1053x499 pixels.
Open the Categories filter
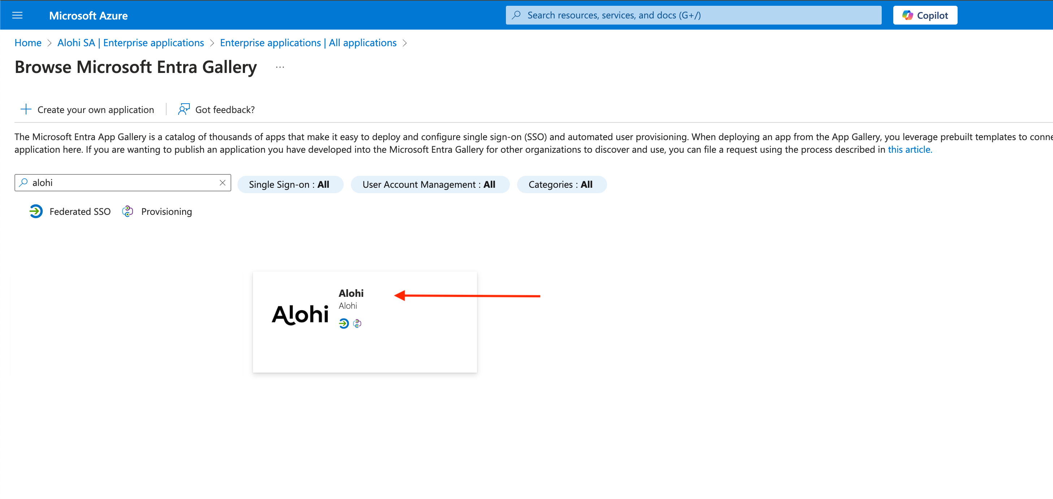[x=561, y=184]
